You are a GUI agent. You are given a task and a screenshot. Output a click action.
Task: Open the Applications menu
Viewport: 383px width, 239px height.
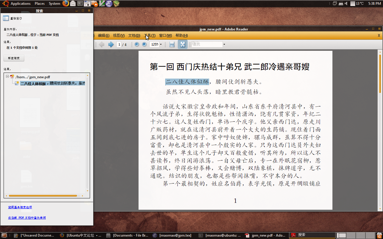click(x=21, y=4)
